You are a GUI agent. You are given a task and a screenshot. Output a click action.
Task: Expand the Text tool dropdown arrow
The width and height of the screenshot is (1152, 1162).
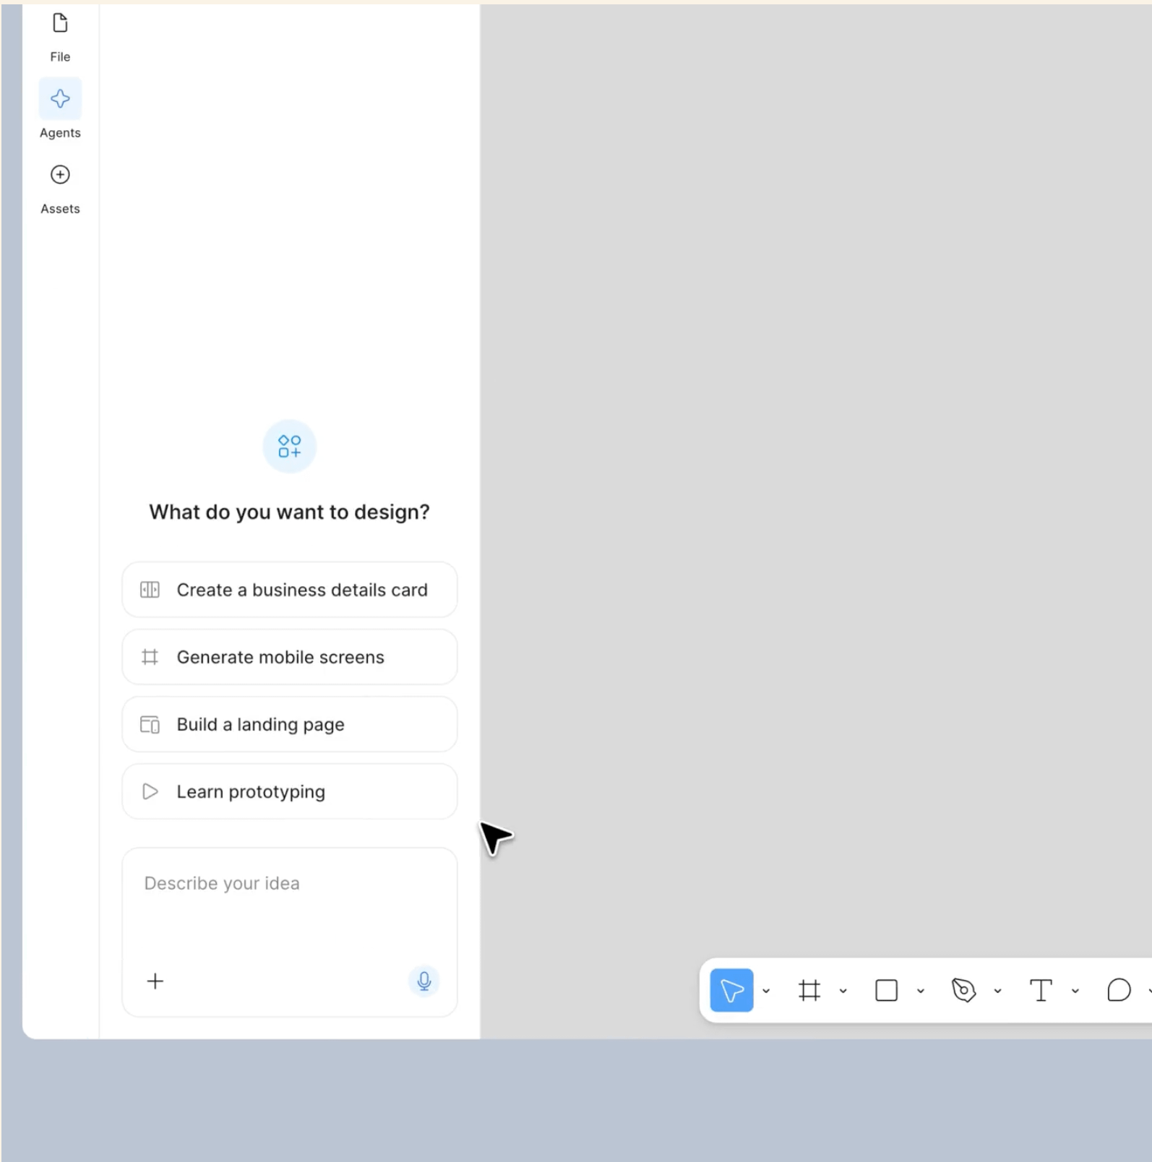pyautogui.click(x=1075, y=991)
